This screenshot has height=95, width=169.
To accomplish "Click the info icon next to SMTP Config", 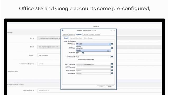I will tap(112, 44).
